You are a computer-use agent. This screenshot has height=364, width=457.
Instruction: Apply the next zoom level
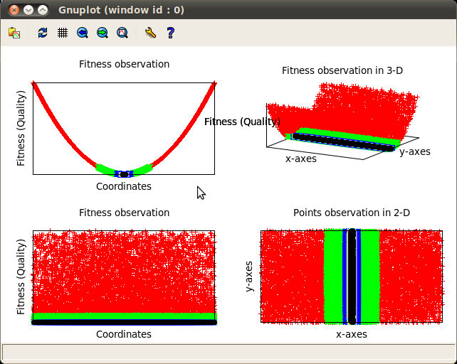(x=103, y=33)
